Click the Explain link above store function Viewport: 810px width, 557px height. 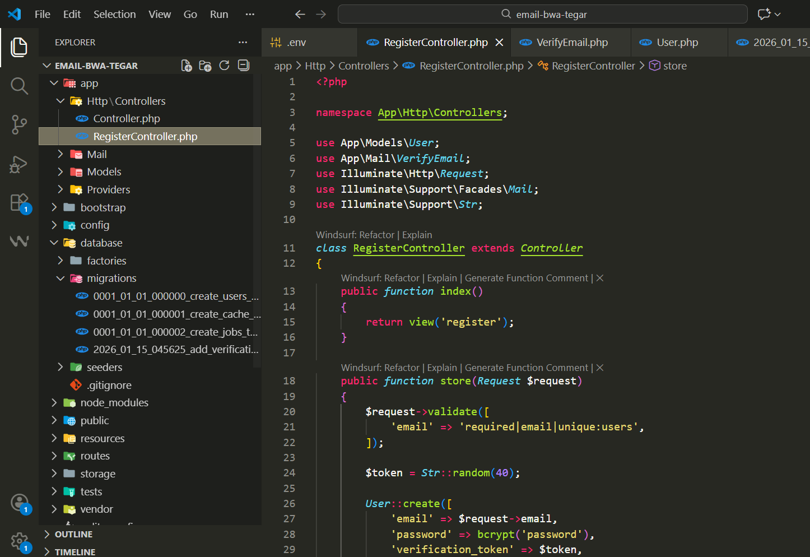(x=442, y=368)
